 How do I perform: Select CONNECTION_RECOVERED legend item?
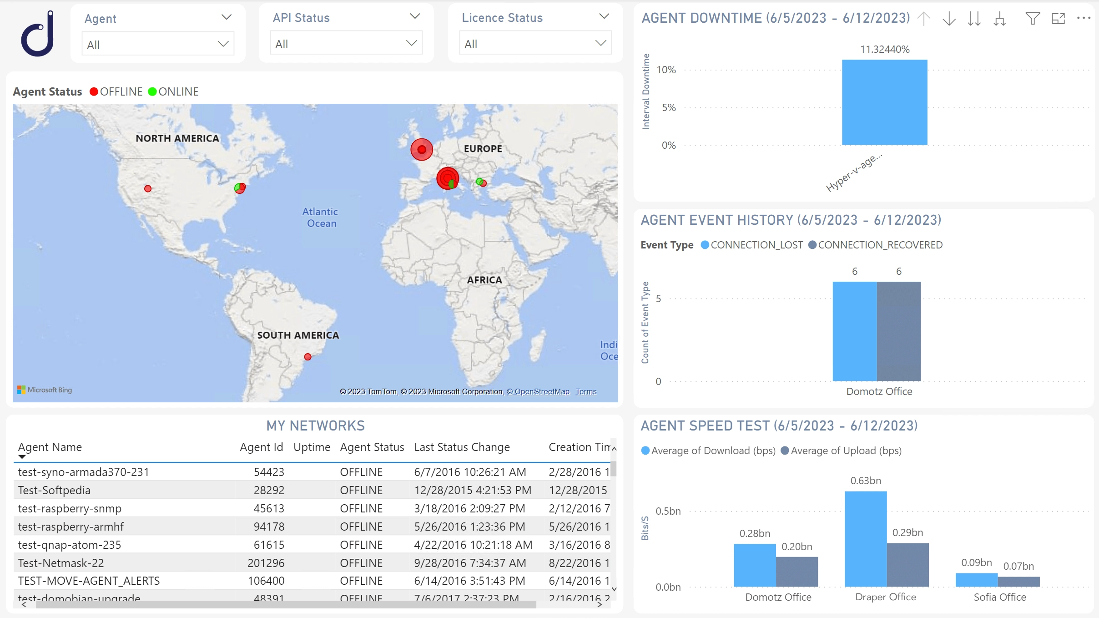tap(875, 245)
